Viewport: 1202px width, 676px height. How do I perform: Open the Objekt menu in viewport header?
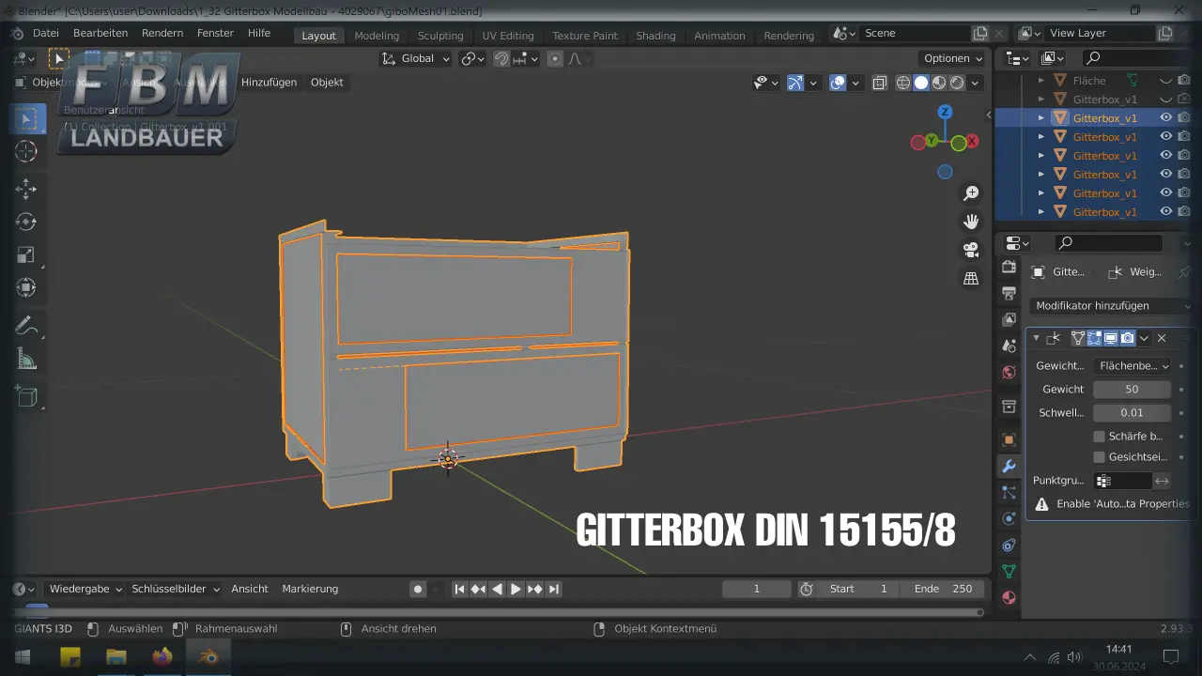[x=327, y=83]
